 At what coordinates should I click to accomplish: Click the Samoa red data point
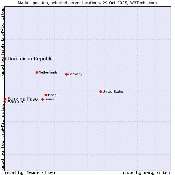(x=5, y=101)
